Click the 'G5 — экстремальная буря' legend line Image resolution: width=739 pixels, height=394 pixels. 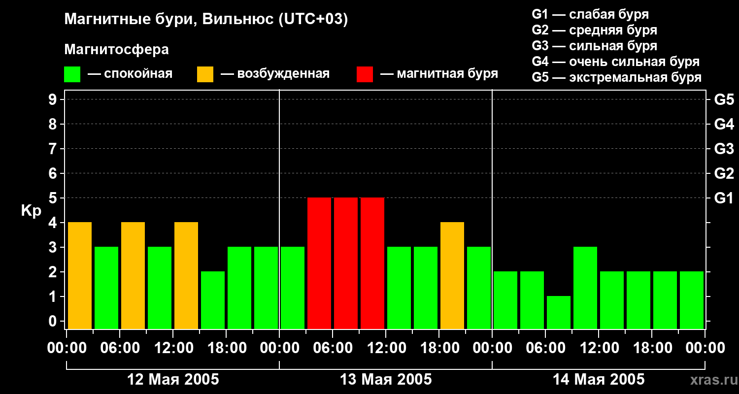pos(616,77)
